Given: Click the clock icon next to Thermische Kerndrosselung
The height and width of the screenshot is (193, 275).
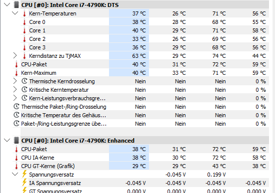Looking at the screenshot, I should coord(24,81).
